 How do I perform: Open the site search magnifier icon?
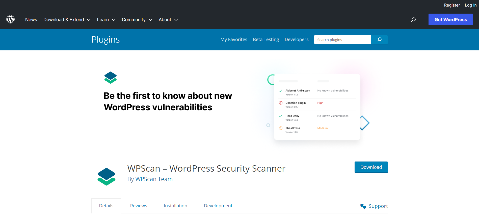pyautogui.click(x=413, y=20)
